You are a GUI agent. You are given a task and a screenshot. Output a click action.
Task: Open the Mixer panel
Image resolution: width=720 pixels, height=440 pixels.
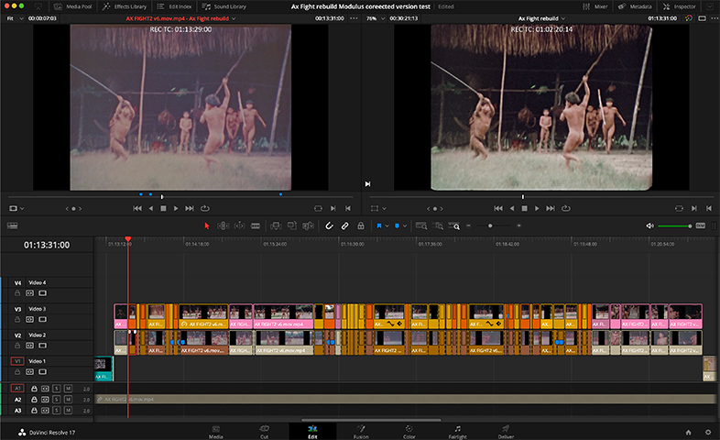click(595, 6)
